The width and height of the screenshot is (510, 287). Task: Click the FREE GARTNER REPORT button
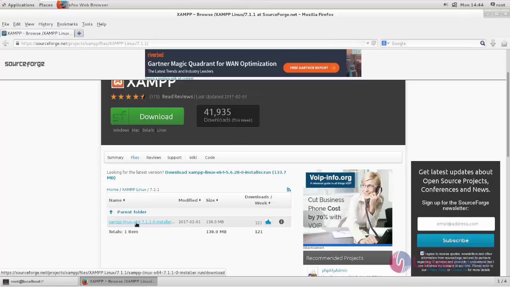pyautogui.click(x=311, y=68)
